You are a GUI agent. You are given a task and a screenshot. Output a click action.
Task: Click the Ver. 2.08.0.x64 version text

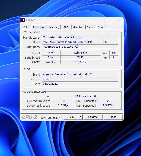click(x=51, y=118)
